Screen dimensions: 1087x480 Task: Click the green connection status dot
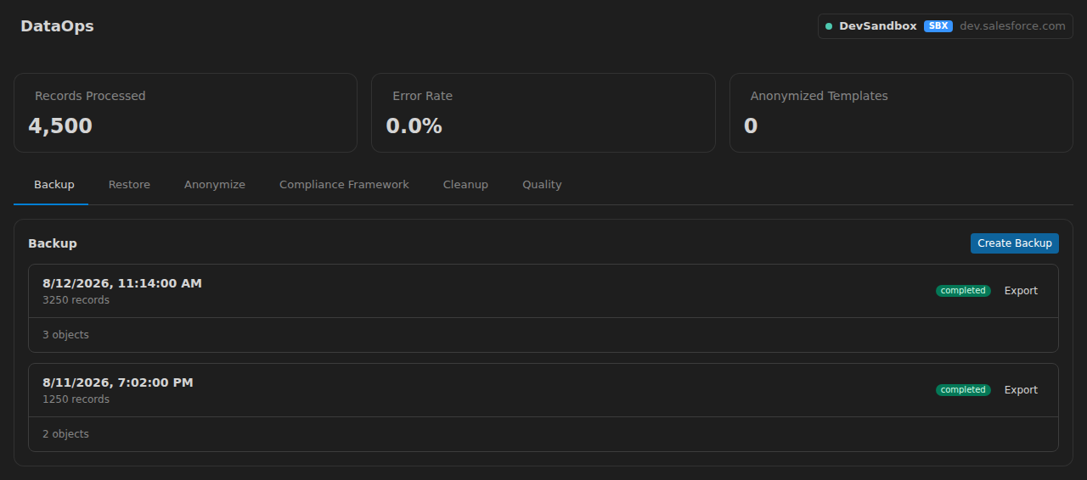point(829,26)
